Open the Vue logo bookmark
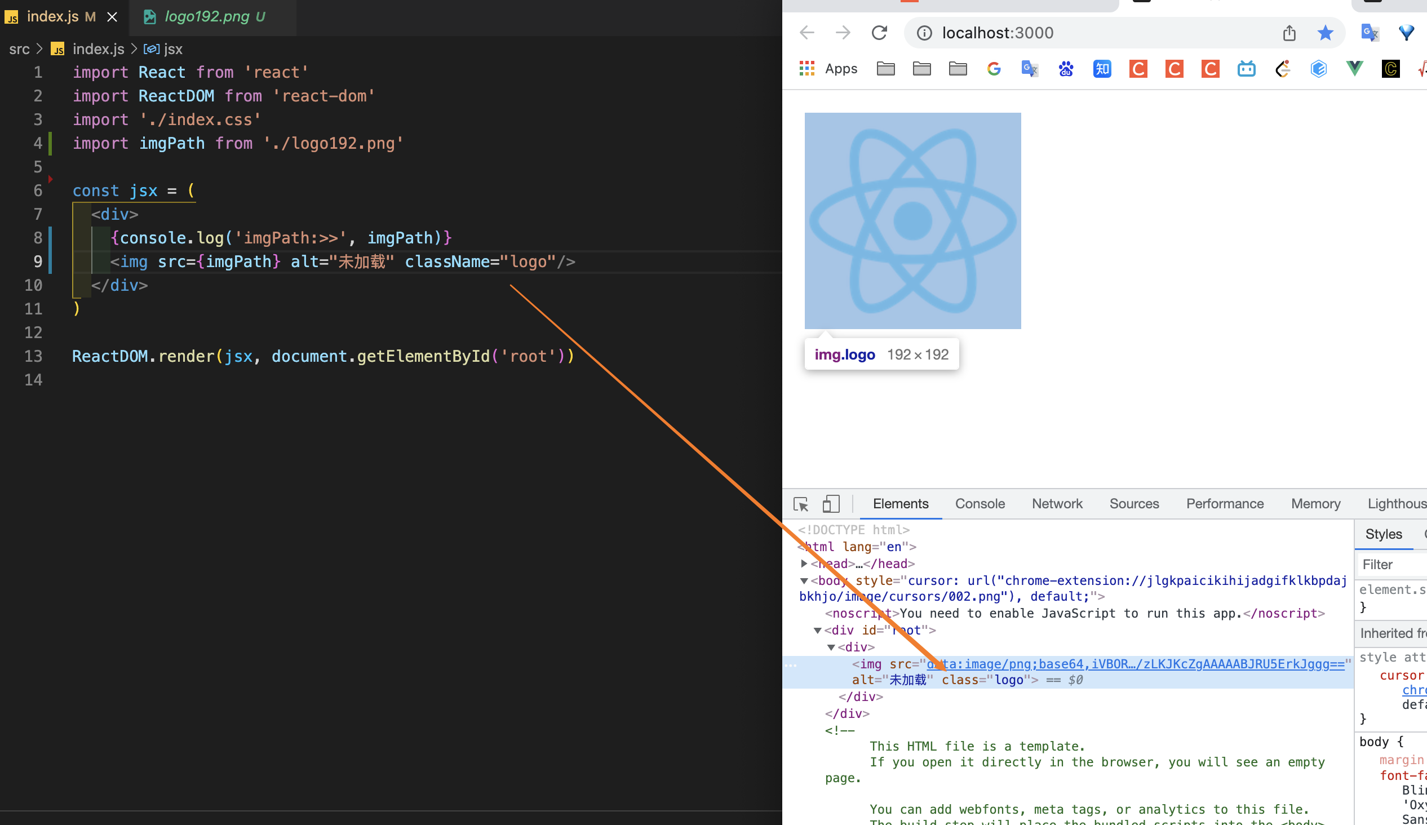This screenshot has width=1427, height=825. [x=1355, y=69]
